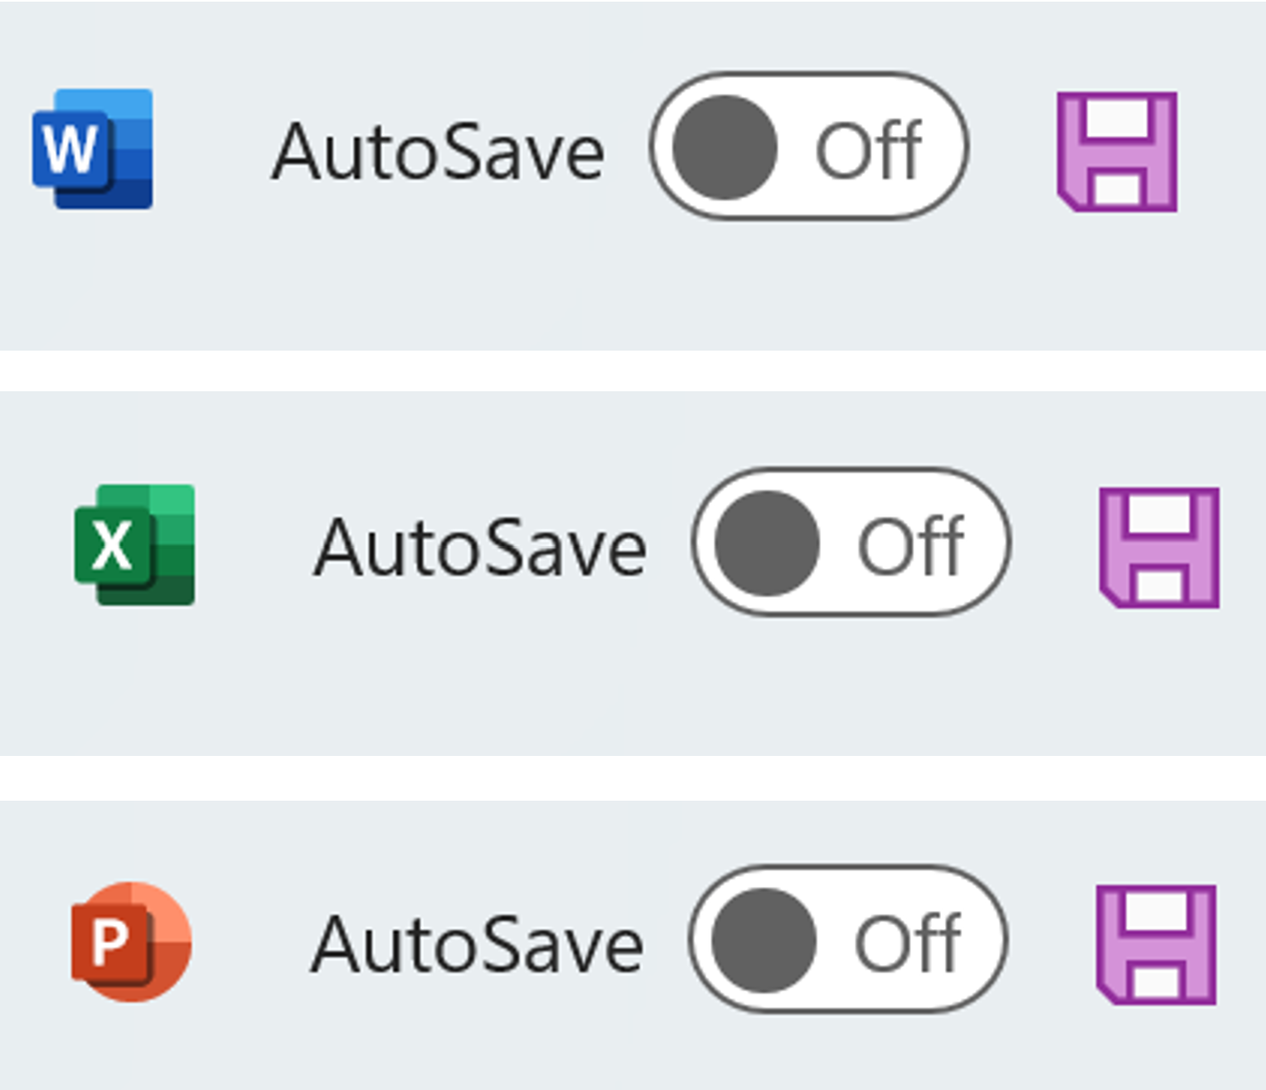The image size is (1266, 1090).
Task: Turn on AutoSave in Excel
Action: coord(851,542)
